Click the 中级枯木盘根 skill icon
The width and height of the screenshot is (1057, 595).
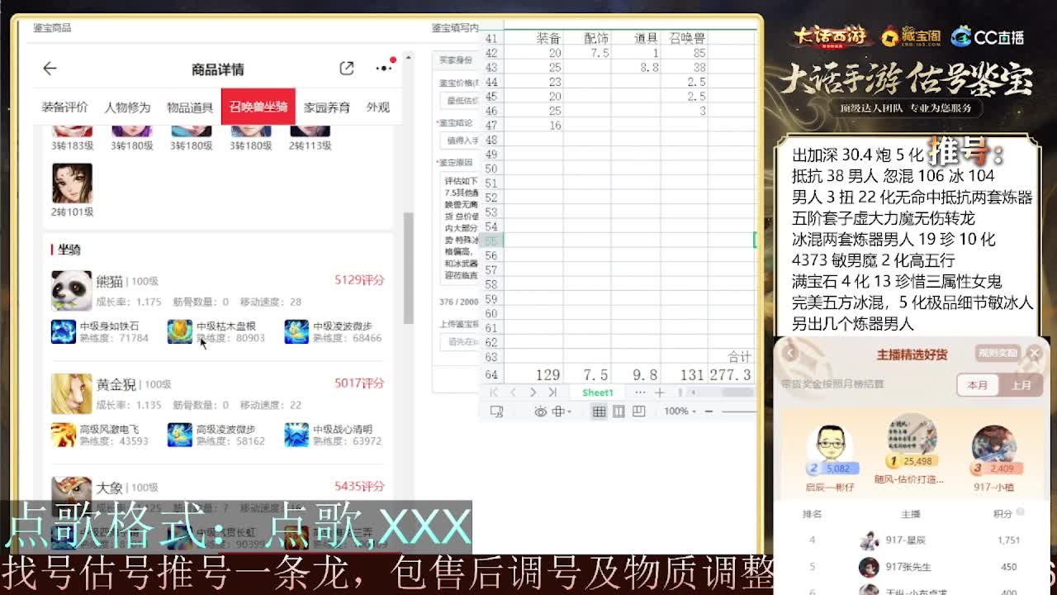tap(179, 331)
